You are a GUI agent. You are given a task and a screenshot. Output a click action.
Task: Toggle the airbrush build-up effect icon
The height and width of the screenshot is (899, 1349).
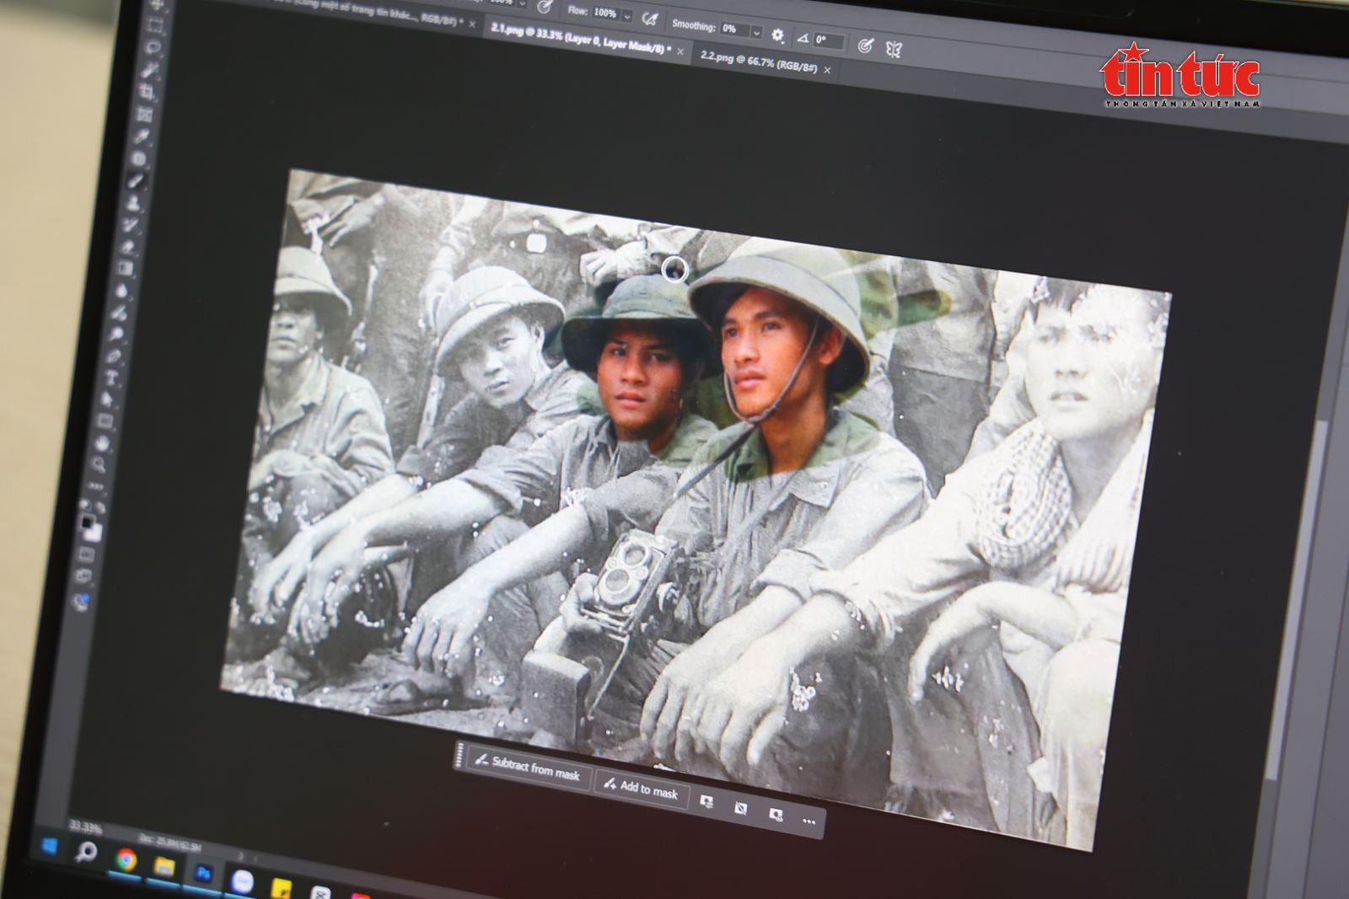[x=649, y=19]
